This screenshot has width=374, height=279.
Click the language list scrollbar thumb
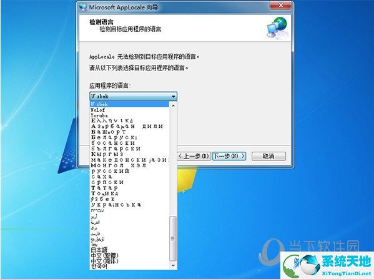173,238
